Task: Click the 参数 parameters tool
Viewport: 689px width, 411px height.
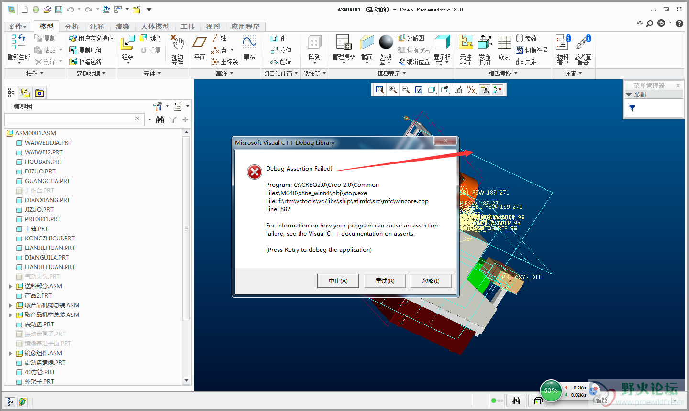Action: 526,38
